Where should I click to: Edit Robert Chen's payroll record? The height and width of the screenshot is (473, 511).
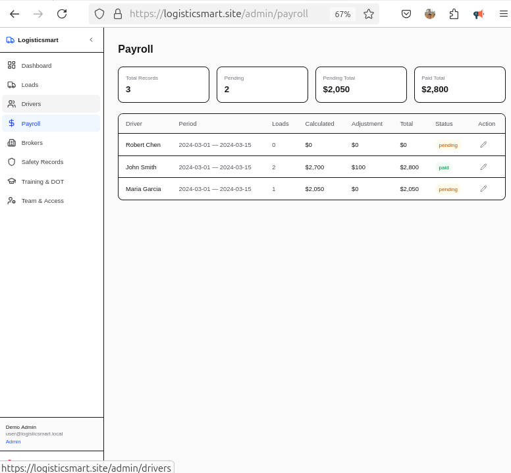pos(483,144)
